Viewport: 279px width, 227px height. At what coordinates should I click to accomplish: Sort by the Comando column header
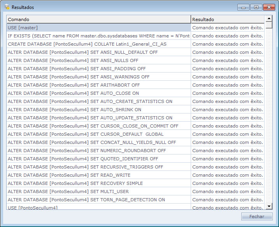coord(98,19)
